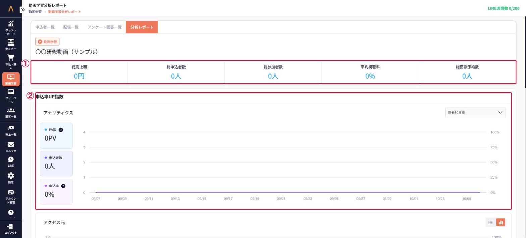
Task: Switch アクセス元 to list view
Action: coord(490,222)
